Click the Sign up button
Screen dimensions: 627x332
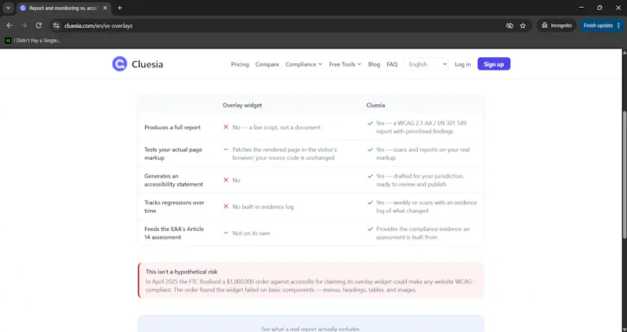pos(494,64)
